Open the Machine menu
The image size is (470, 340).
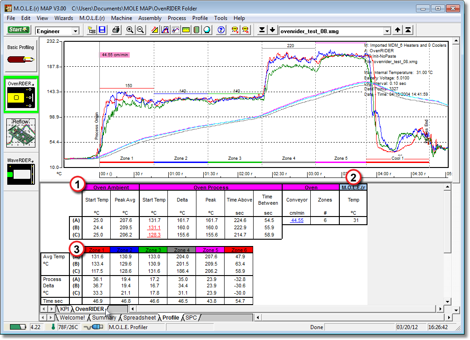122,18
